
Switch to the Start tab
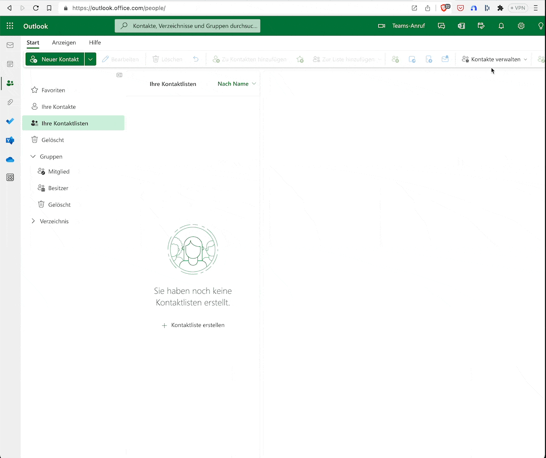coord(33,43)
